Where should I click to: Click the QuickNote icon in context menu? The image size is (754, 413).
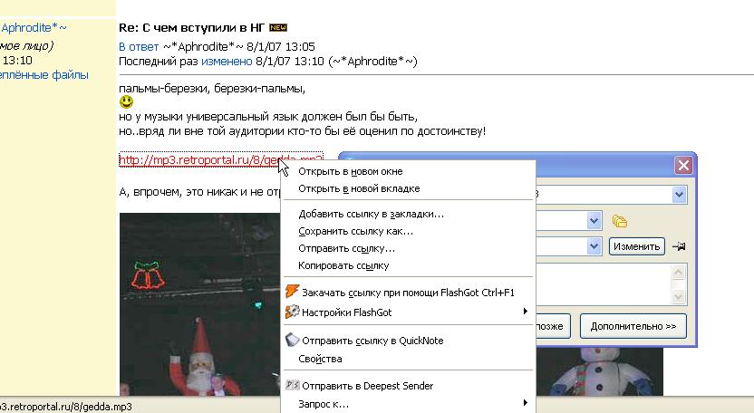(x=292, y=340)
